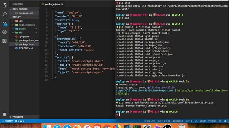
Task: Click Ln 7, Col 18 cursor position
Action: [164, 121]
